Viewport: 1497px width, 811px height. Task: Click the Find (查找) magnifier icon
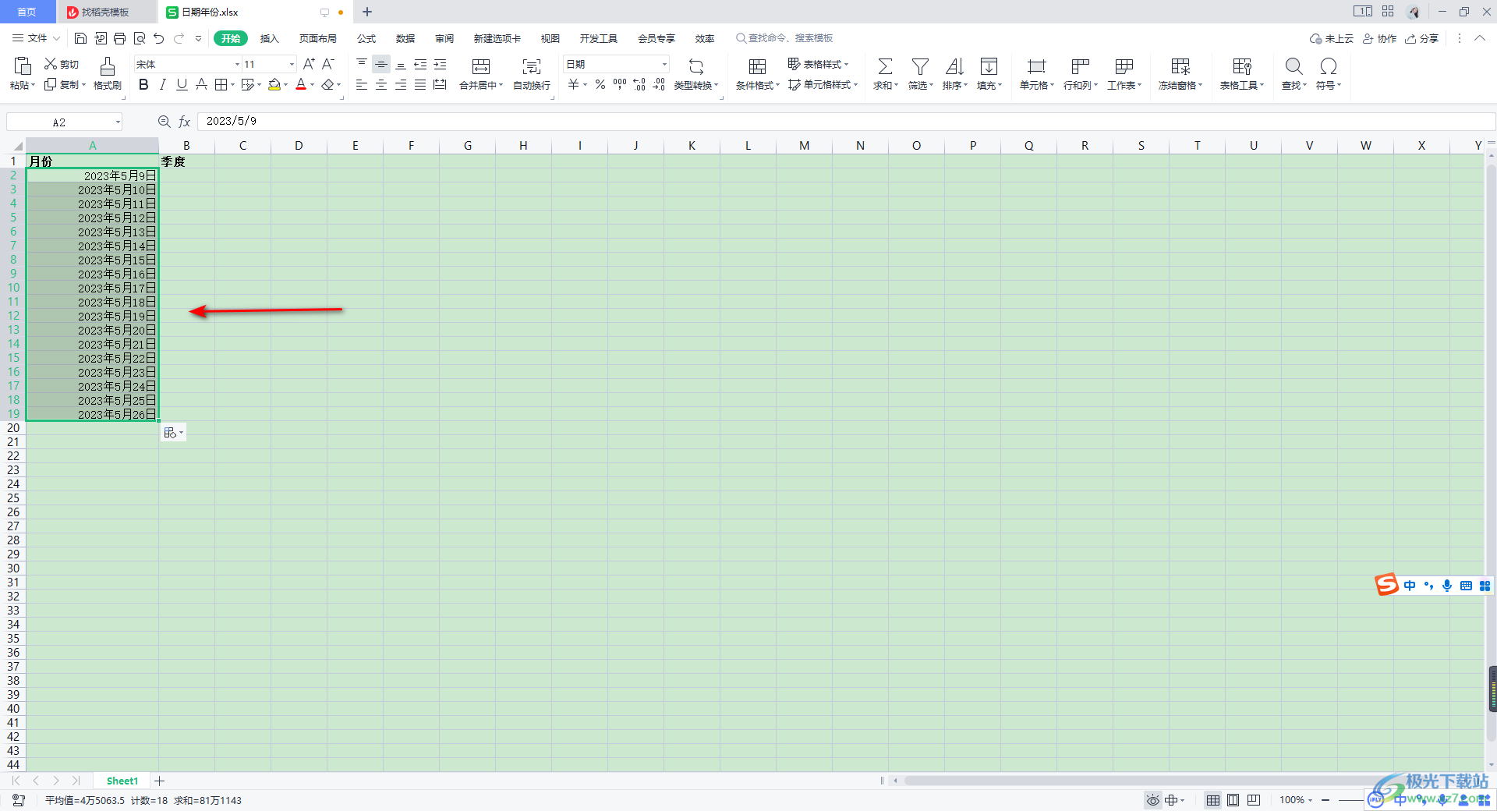pyautogui.click(x=1294, y=66)
